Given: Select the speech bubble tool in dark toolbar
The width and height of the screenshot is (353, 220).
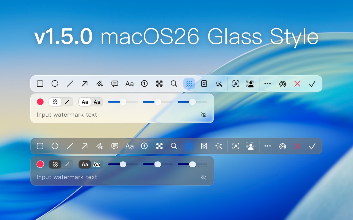Looking at the screenshot, I should (115, 146).
